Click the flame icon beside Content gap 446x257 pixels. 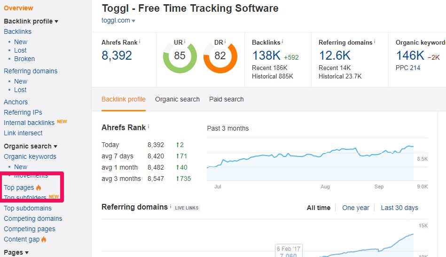(44, 239)
